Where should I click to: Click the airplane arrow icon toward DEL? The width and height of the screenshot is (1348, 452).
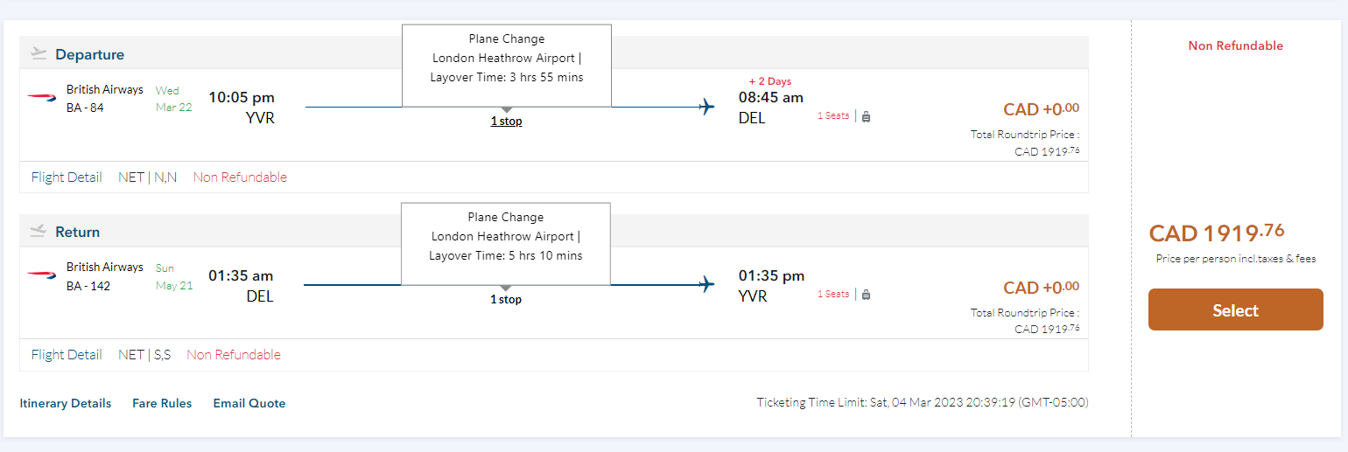pos(706,108)
